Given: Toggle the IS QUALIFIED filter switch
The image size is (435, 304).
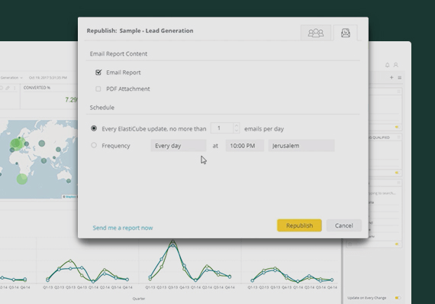Looking at the screenshot, I should tap(398, 173).
